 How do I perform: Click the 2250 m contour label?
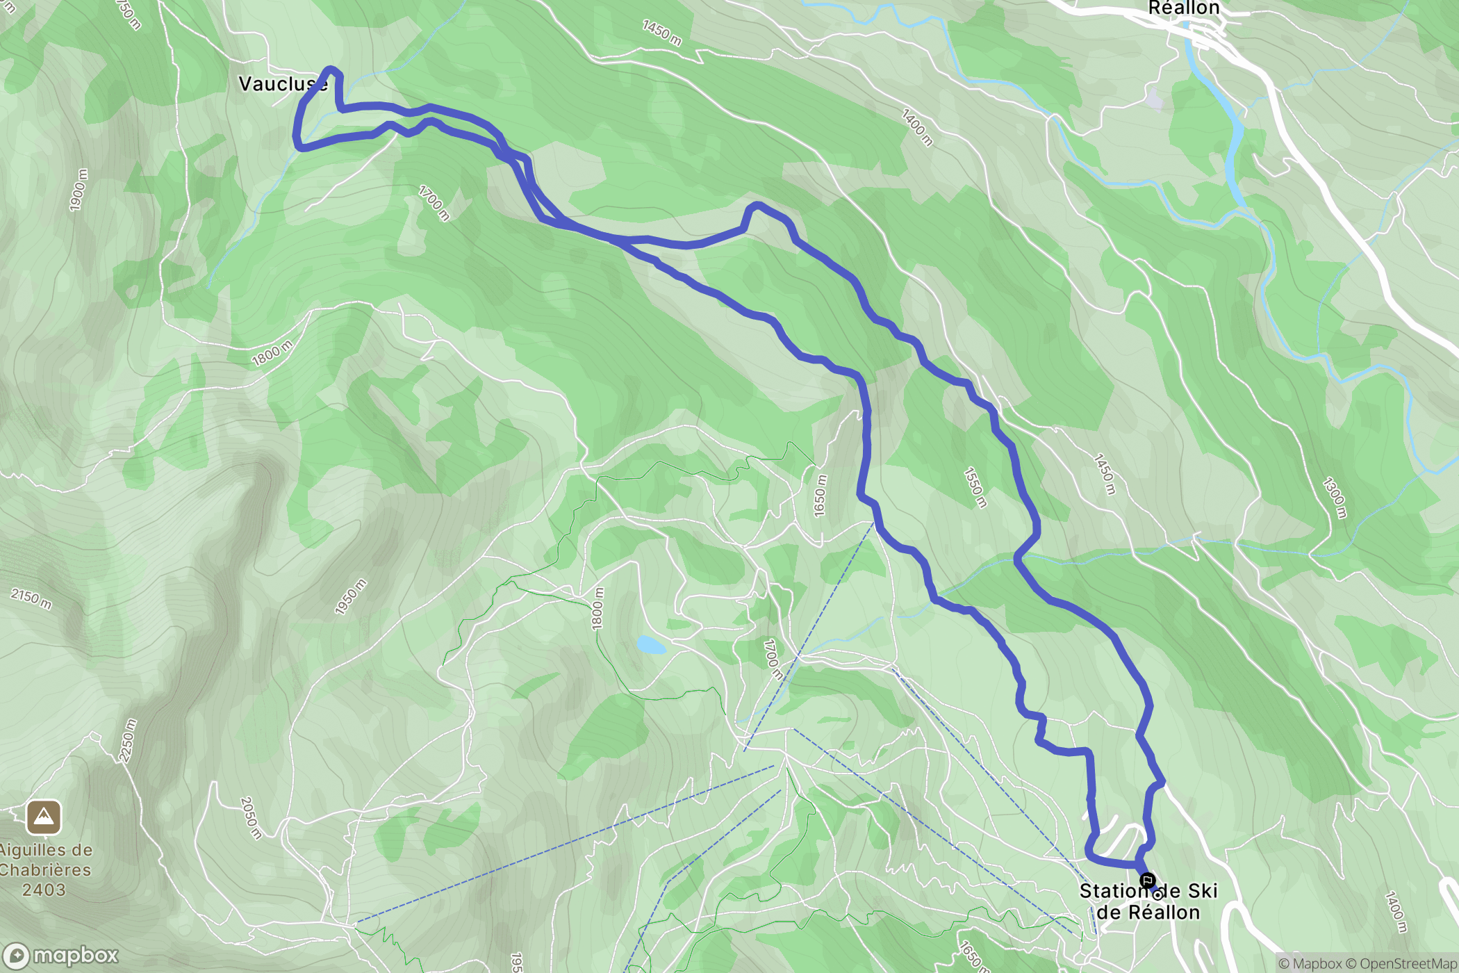click(x=129, y=741)
